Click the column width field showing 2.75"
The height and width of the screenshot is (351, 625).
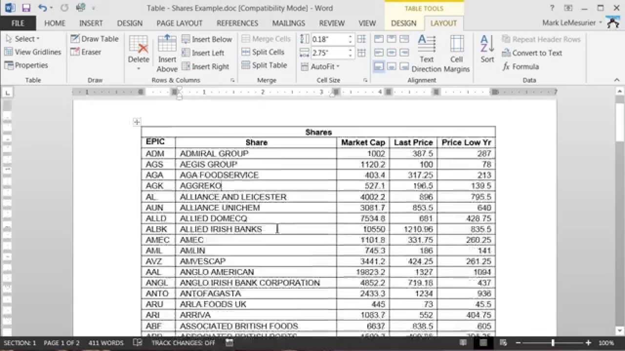(329, 53)
